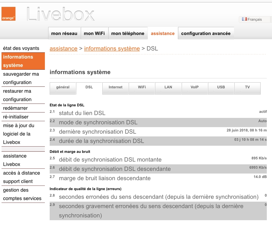Image resolution: width=272 pixels, height=225 pixels.
Task: Open assistance via the breadcrumb link
Action: 63,48
